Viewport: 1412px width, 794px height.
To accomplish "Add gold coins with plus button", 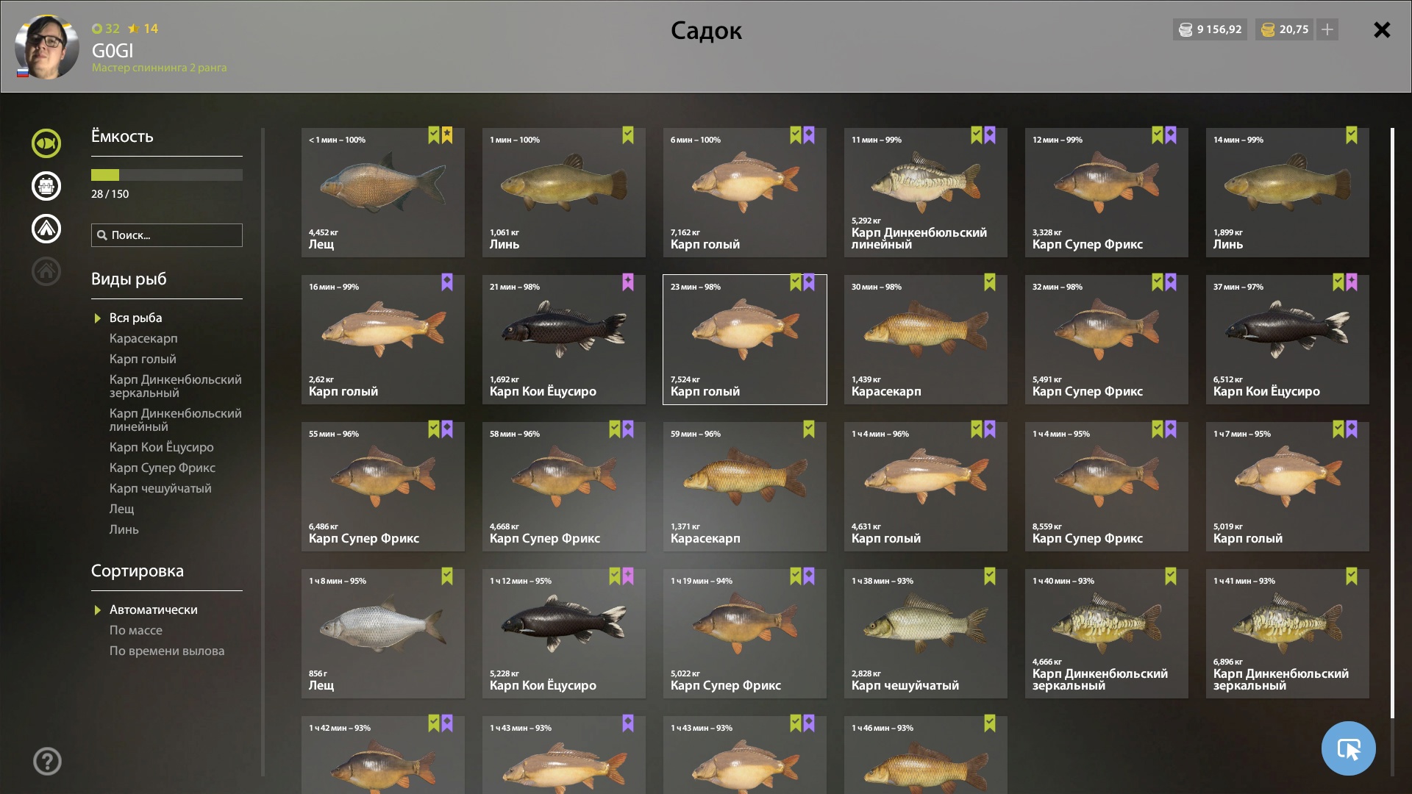I will 1327,29.
